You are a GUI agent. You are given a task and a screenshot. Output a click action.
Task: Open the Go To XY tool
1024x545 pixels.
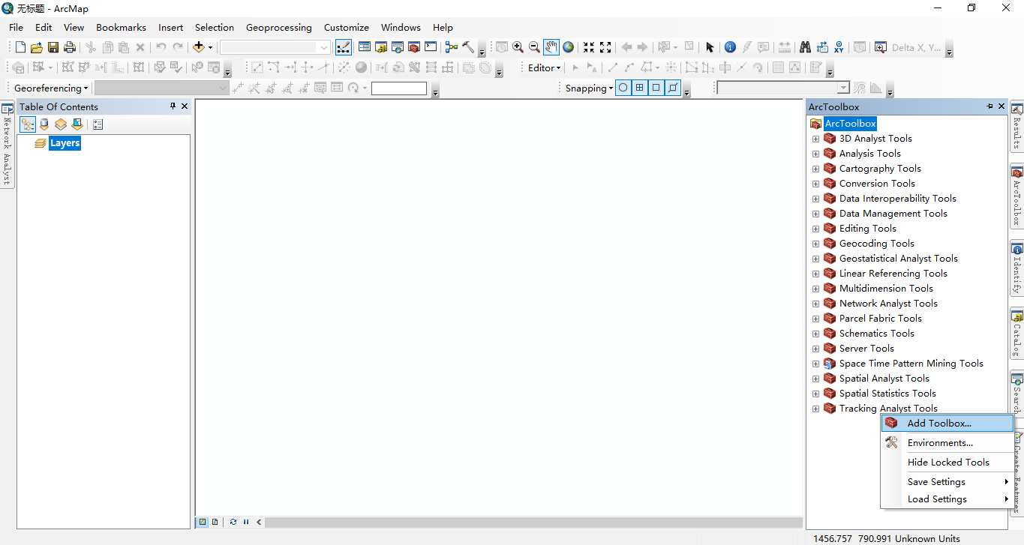tap(838, 46)
